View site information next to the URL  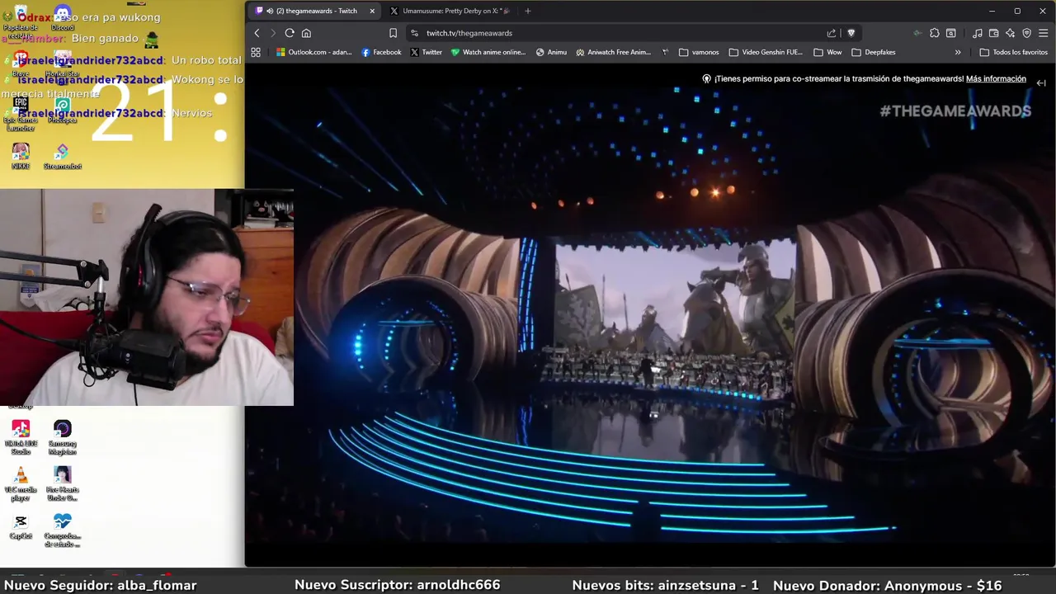[413, 33]
